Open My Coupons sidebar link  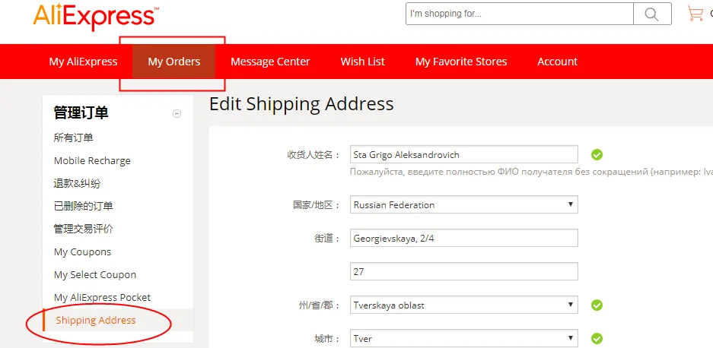[x=82, y=252]
